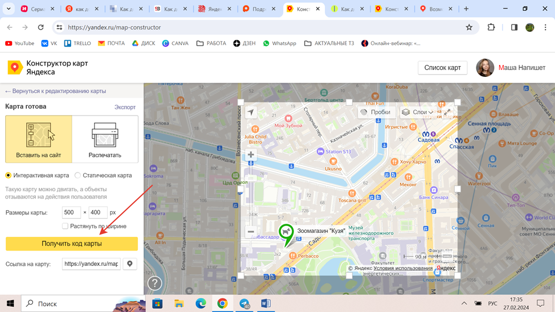The image size is (555, 312).
Task: Zoom out with the map minus button
Action: [x=251, y=232]
